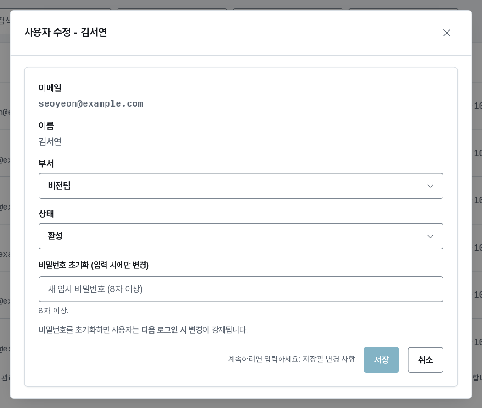482x408 pixels.
Task: Click the 이메일 label
Action: 50,88
